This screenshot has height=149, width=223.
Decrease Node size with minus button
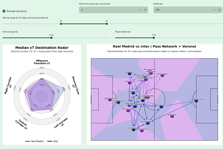click(214, 10)
